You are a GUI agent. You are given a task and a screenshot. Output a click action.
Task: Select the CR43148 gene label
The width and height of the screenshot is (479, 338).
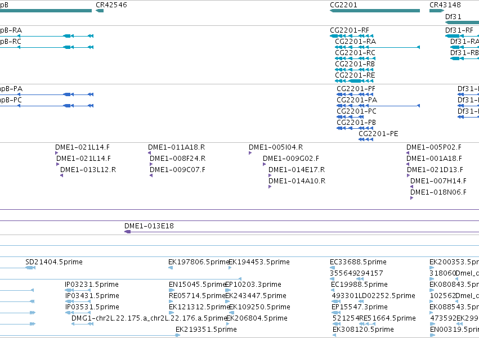(445, 5)
